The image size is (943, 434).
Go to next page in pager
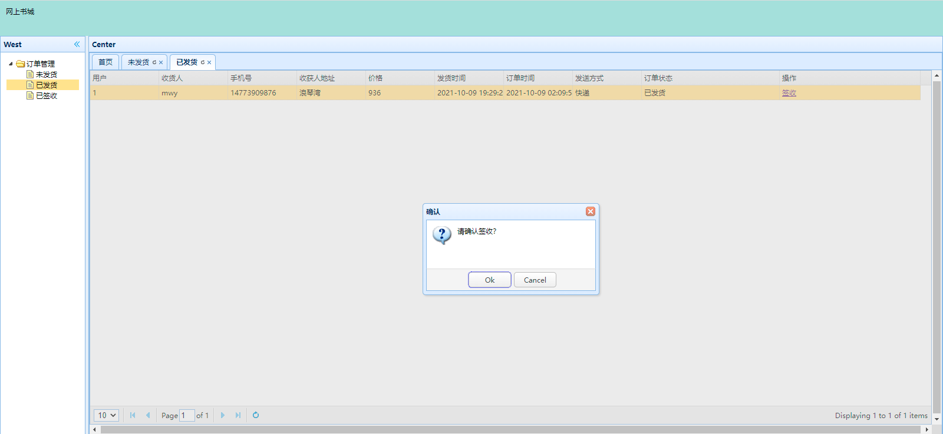point(223,415)
